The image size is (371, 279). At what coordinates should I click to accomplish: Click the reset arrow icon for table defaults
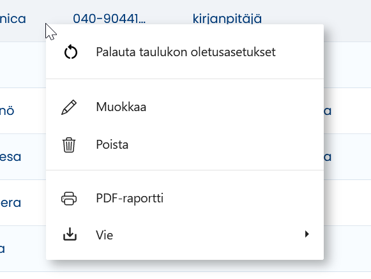pyautogui.click(x=71, y=52)
